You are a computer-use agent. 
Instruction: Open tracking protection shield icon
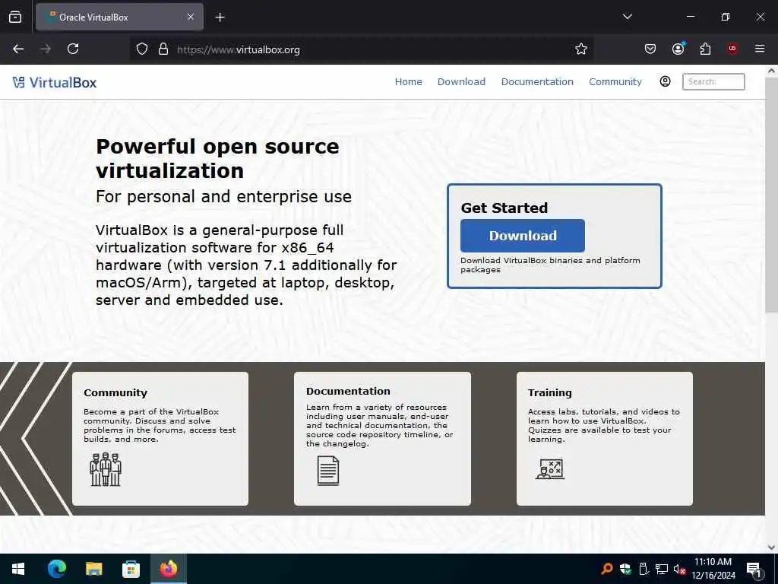(x=142, y=49)
